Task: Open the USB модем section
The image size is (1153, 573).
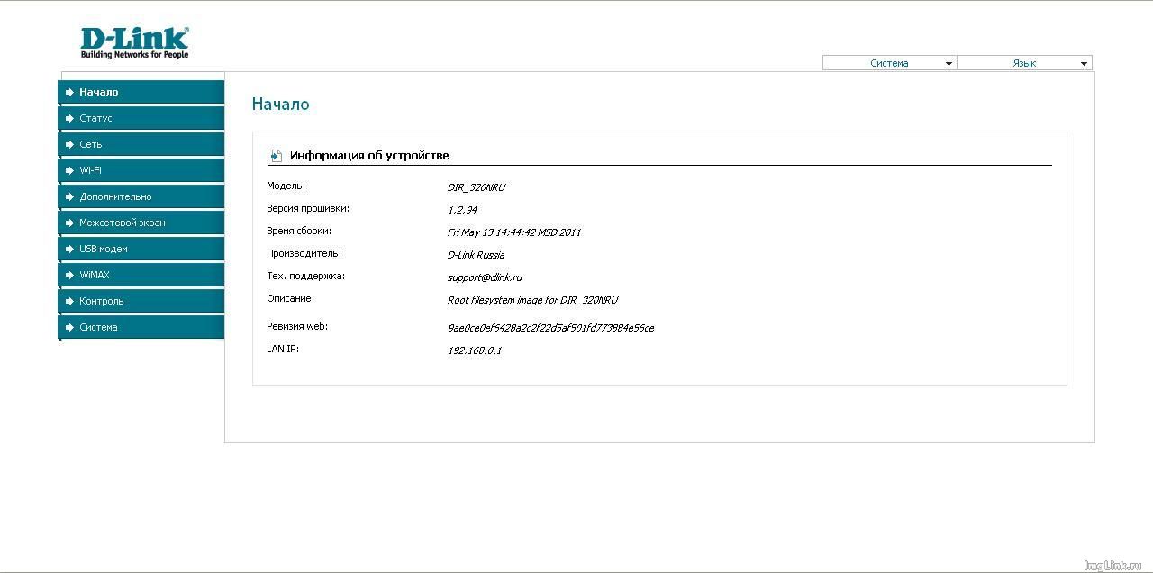Action: [141, 249]
